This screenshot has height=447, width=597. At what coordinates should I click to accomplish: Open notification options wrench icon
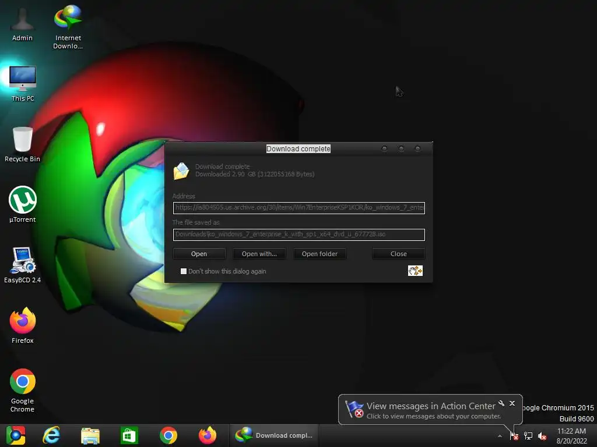click(x=501, y=403)
